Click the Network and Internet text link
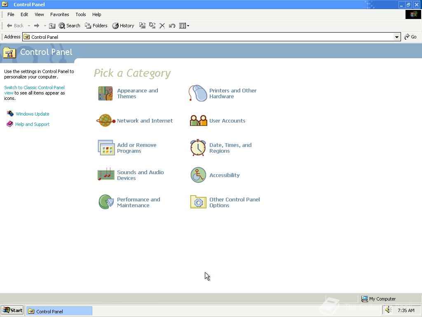The image size is (422, 317). (145, 121)
